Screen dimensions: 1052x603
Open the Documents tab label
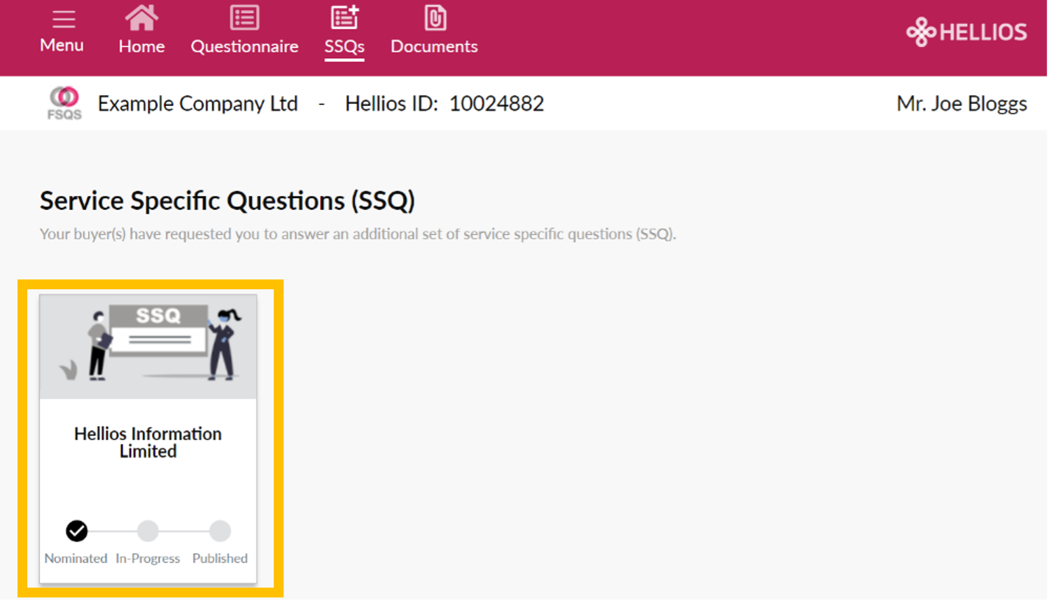click(434, 46)
